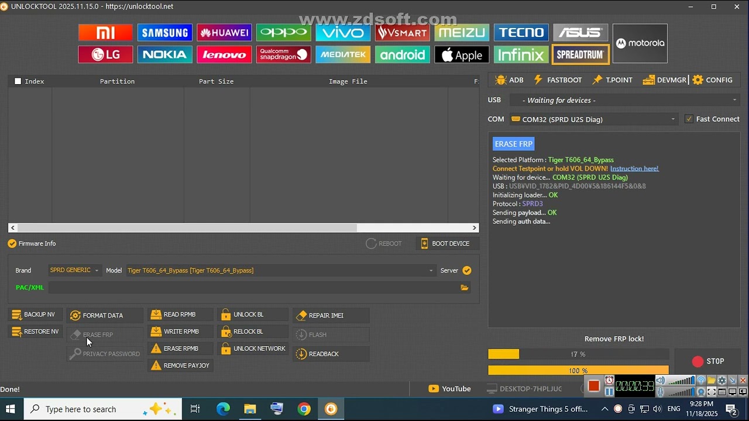
Task: Open the Windows Start menu
Action: click(x=11, y=409)
